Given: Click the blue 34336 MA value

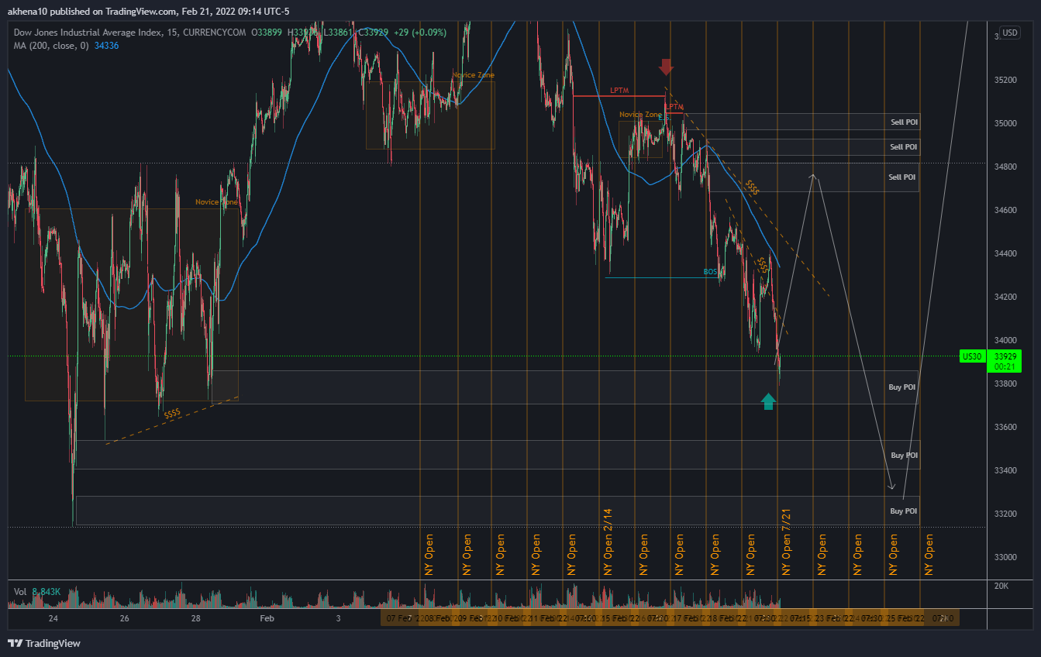Looking at the screenshot, I should click(106, 46).
